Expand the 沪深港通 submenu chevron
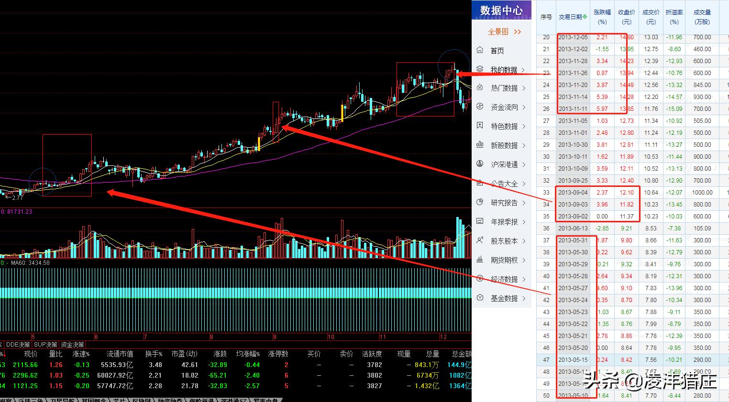Screen dimensions: 729x402 523,165
